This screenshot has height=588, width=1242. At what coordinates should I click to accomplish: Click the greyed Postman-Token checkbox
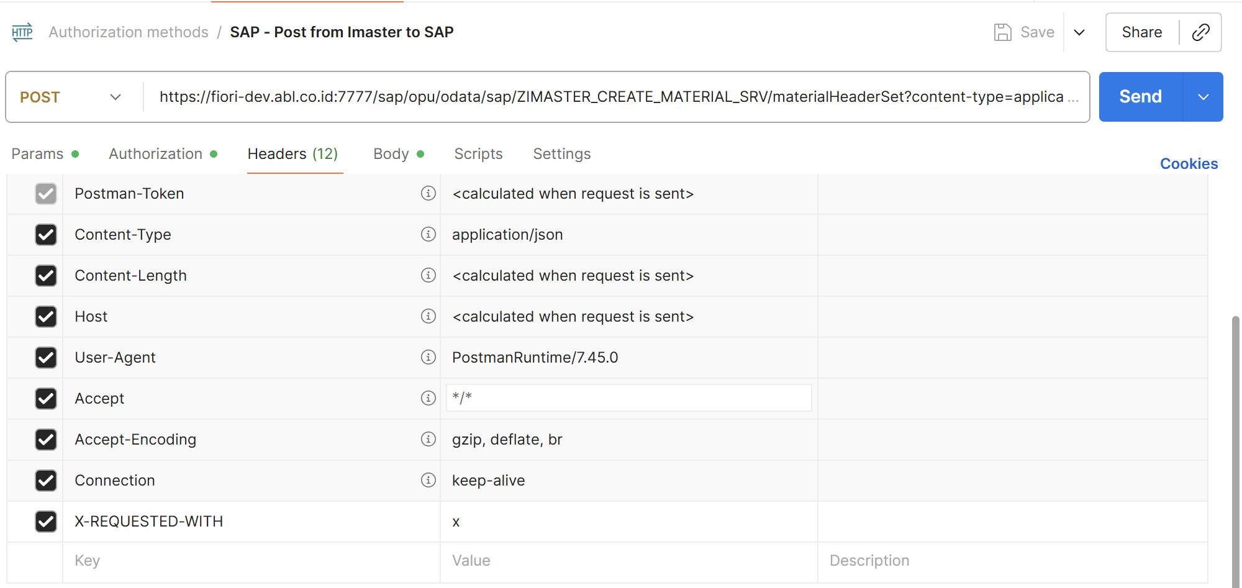(x=46, y=194)
